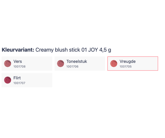Click the Flirt name text
The image size is (165, 138).
point(17,78)
